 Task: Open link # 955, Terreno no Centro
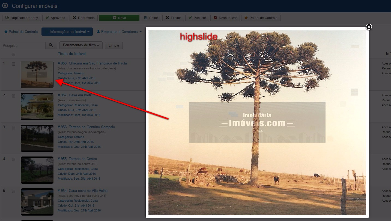(77, 159)
